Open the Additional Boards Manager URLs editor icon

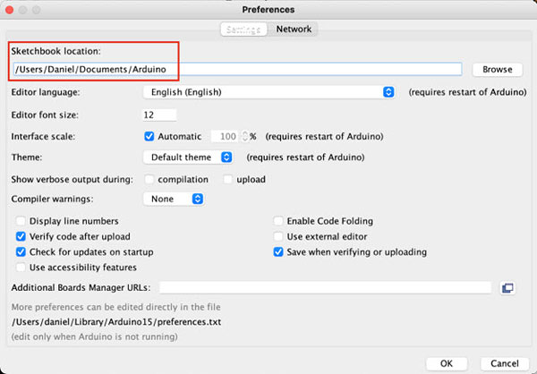click(507, 287)
